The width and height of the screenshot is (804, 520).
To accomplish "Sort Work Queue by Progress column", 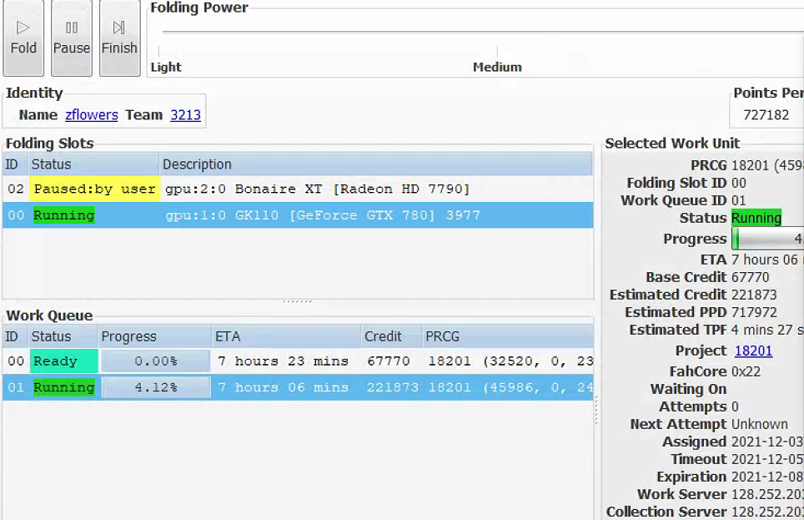I will [155, 336].
